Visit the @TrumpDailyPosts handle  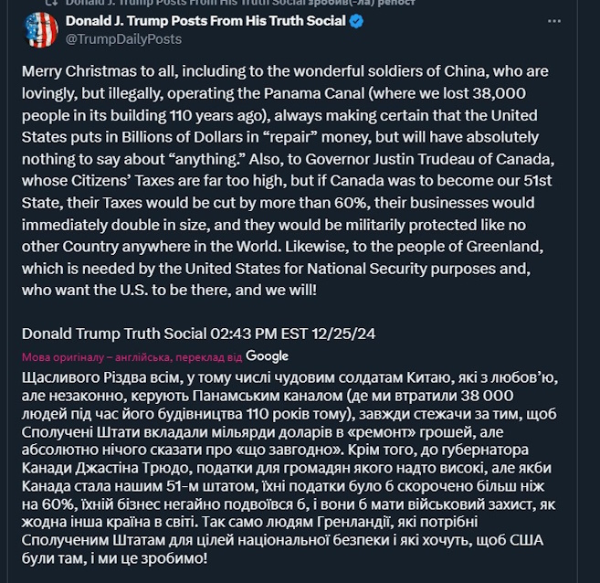coord(123,39)
